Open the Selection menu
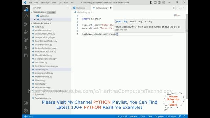Image resolution: width=210 pixels, height=118 pixels. click(x=45, y=3)
